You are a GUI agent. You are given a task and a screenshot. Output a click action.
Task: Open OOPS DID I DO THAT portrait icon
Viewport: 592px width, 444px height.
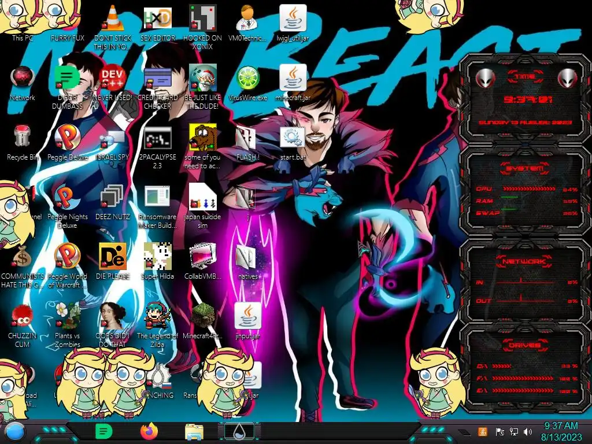[113, 316]
